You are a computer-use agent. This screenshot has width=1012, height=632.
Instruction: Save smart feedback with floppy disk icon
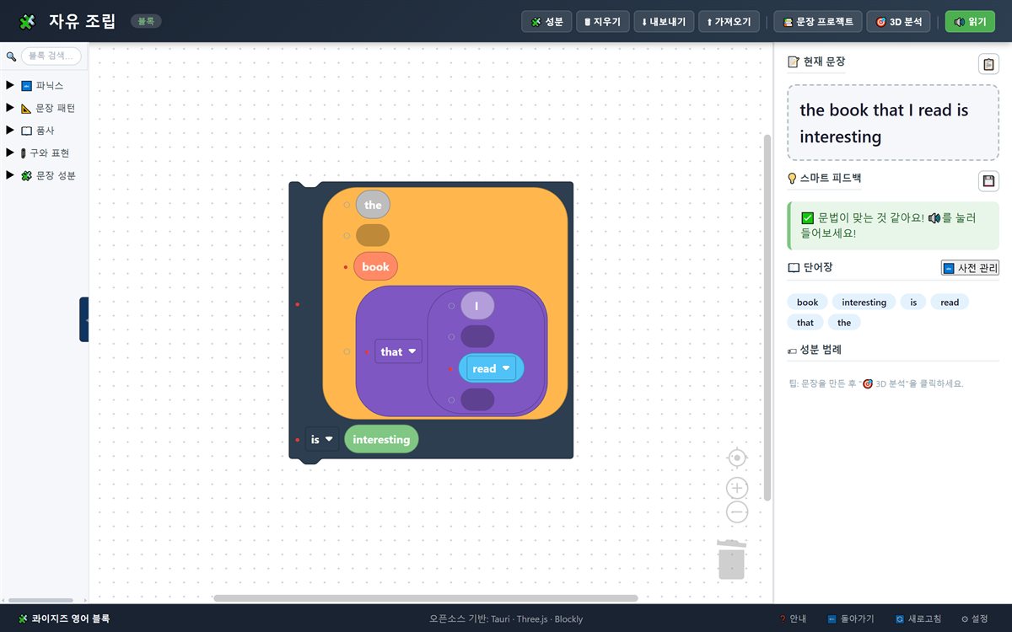988,180
